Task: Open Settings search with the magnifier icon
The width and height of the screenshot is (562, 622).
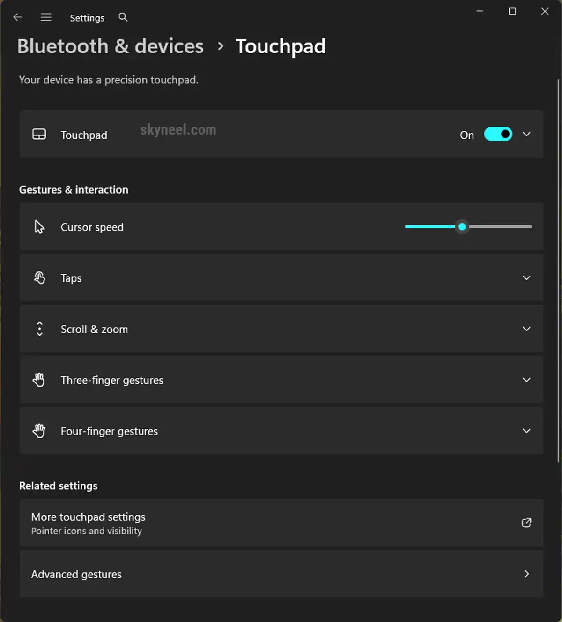Action: click(x=123, y=17)
